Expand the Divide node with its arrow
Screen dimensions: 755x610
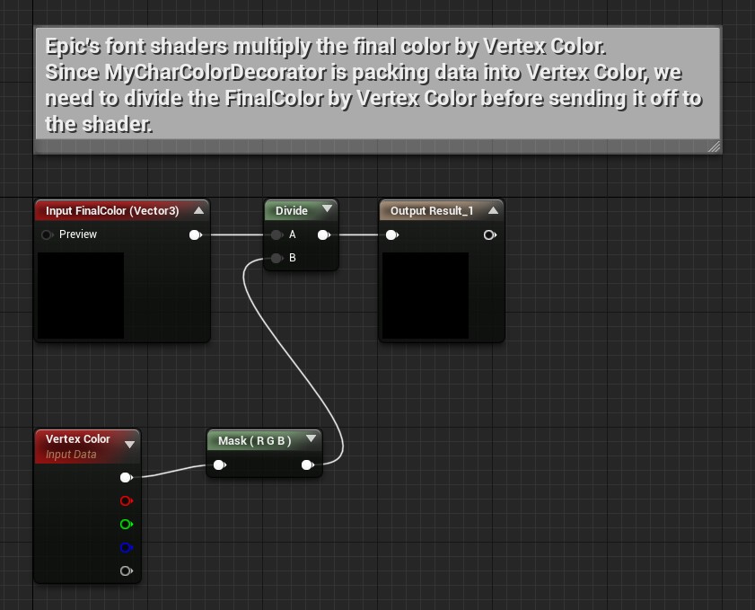point(327,209)
